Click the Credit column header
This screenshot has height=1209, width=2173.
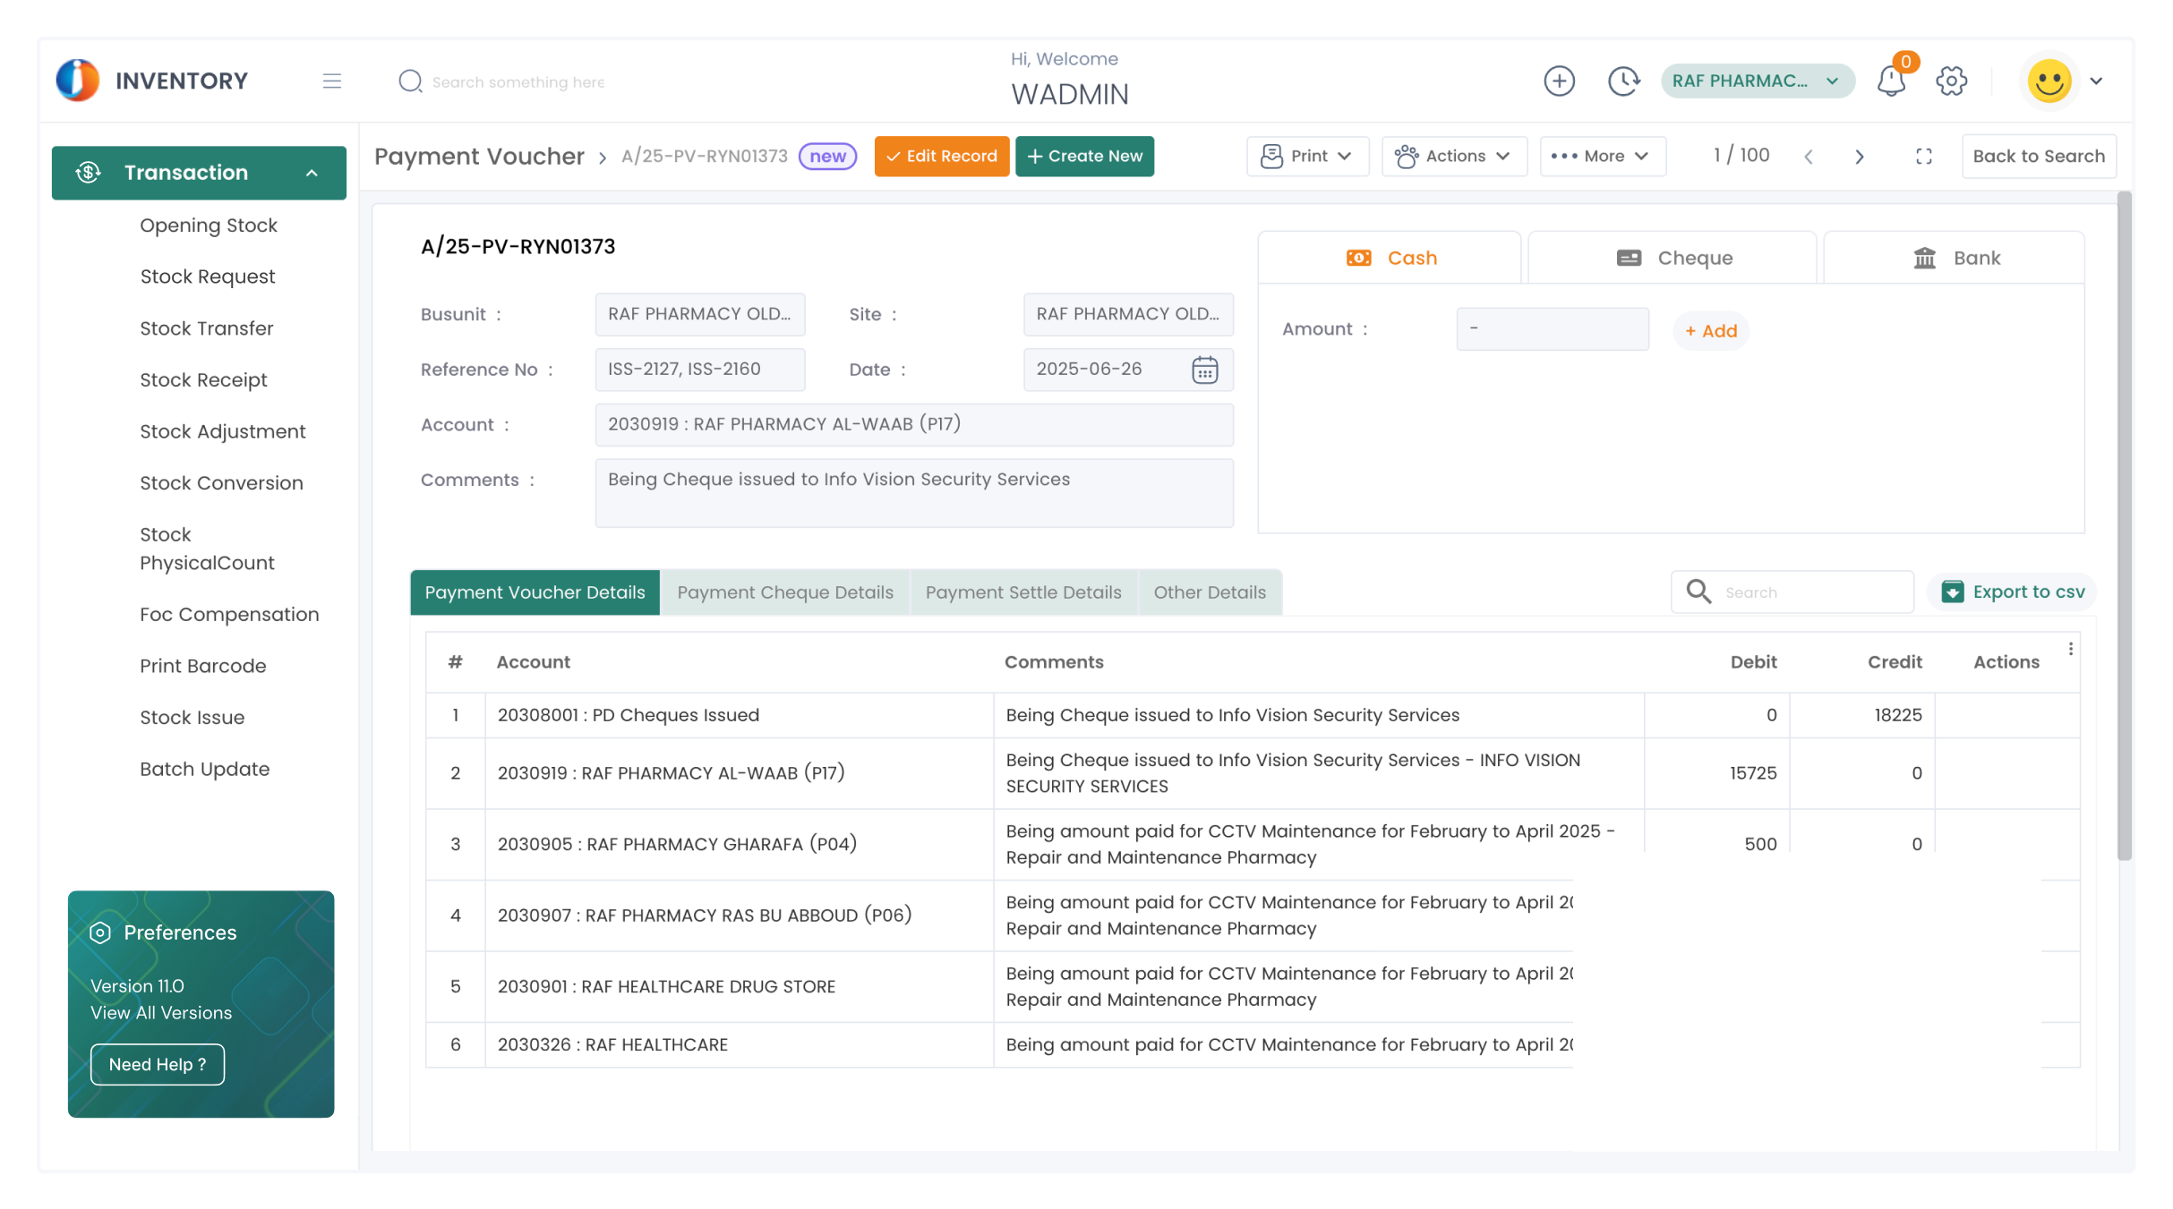[x=1894, y=662]
